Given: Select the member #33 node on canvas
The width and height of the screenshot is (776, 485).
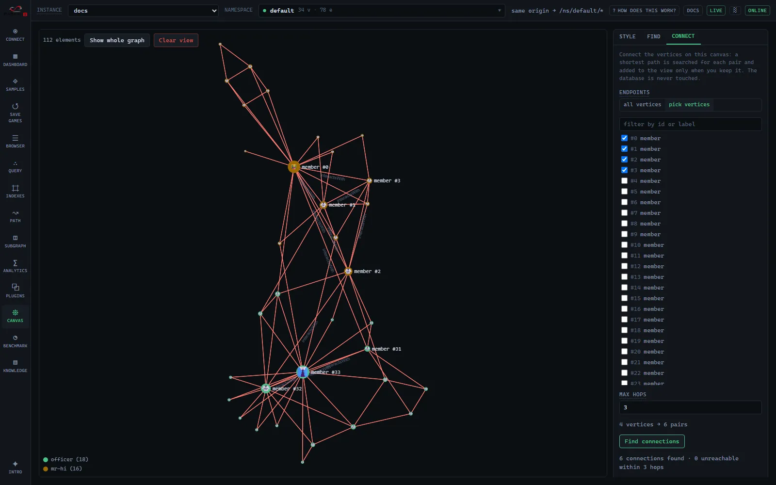Looking at the screenshot, I should click(303, 372).
